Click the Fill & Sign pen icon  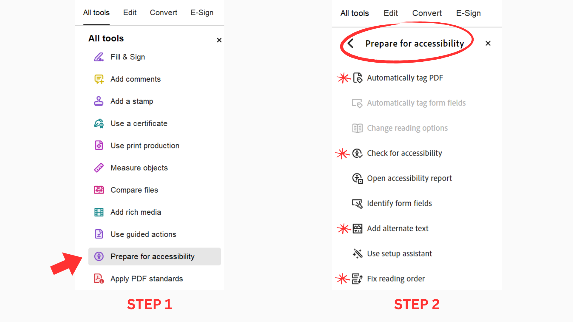click(99, 57)
